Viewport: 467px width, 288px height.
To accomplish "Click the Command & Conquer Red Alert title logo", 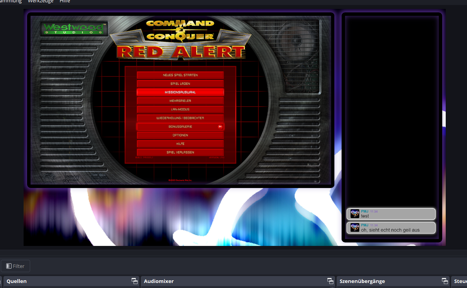I will (180, 39).
